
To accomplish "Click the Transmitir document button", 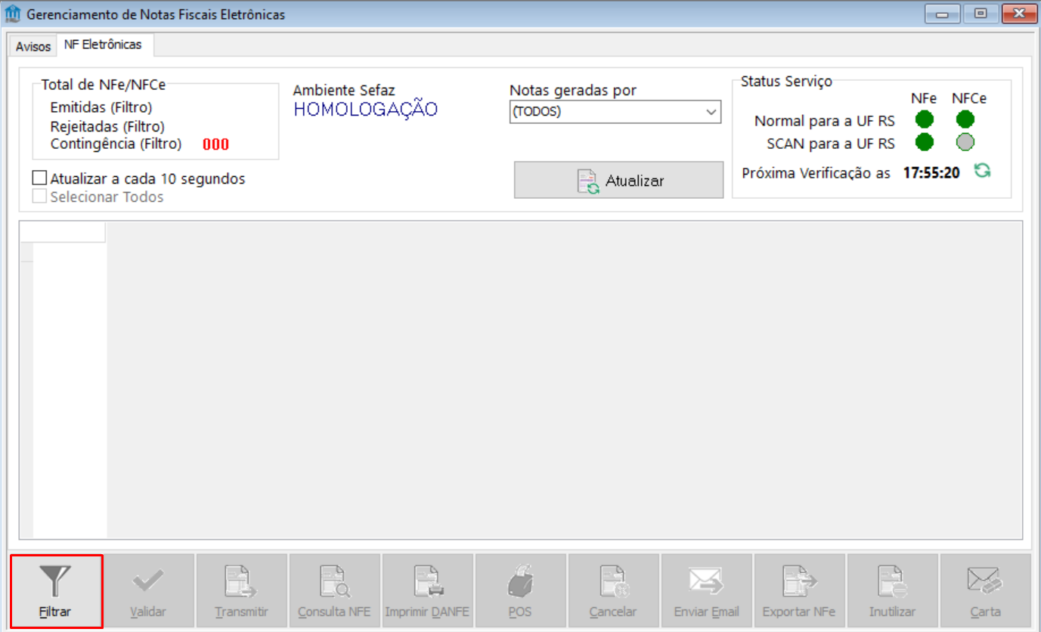I will (242, 590).
